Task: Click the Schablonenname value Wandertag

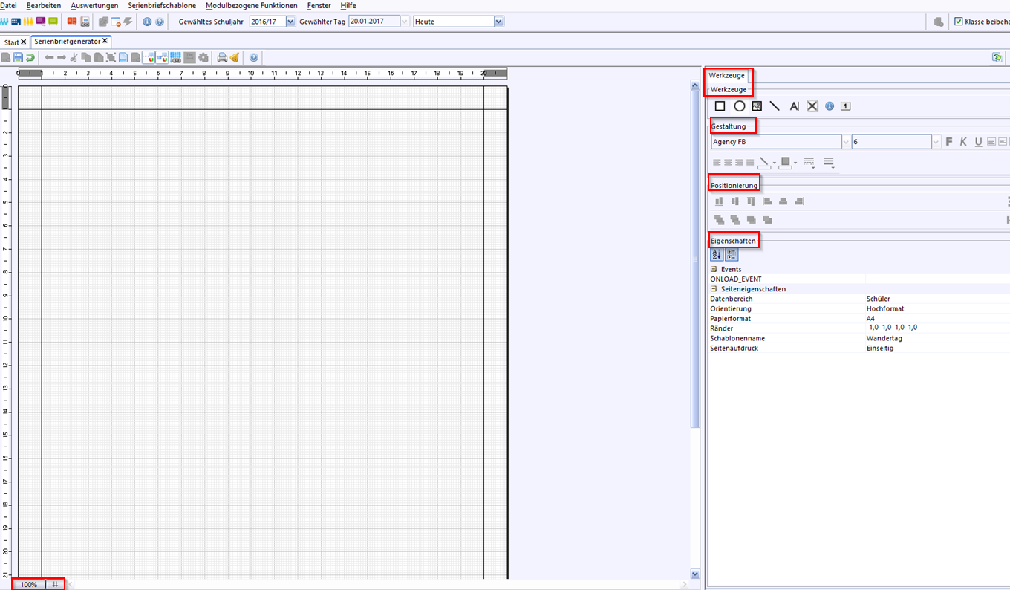Action: pyautogui.click(x=884, y=338)
